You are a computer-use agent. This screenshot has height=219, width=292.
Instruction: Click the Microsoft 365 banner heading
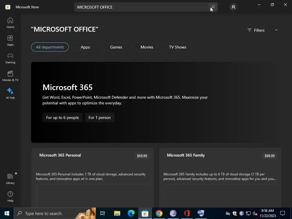(x=67, y=87)
